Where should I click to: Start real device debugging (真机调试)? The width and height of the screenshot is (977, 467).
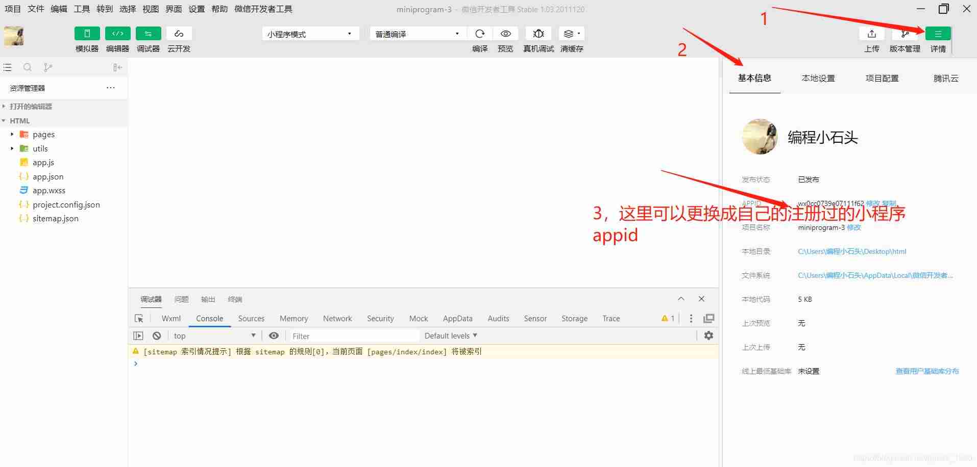[539, 34]
